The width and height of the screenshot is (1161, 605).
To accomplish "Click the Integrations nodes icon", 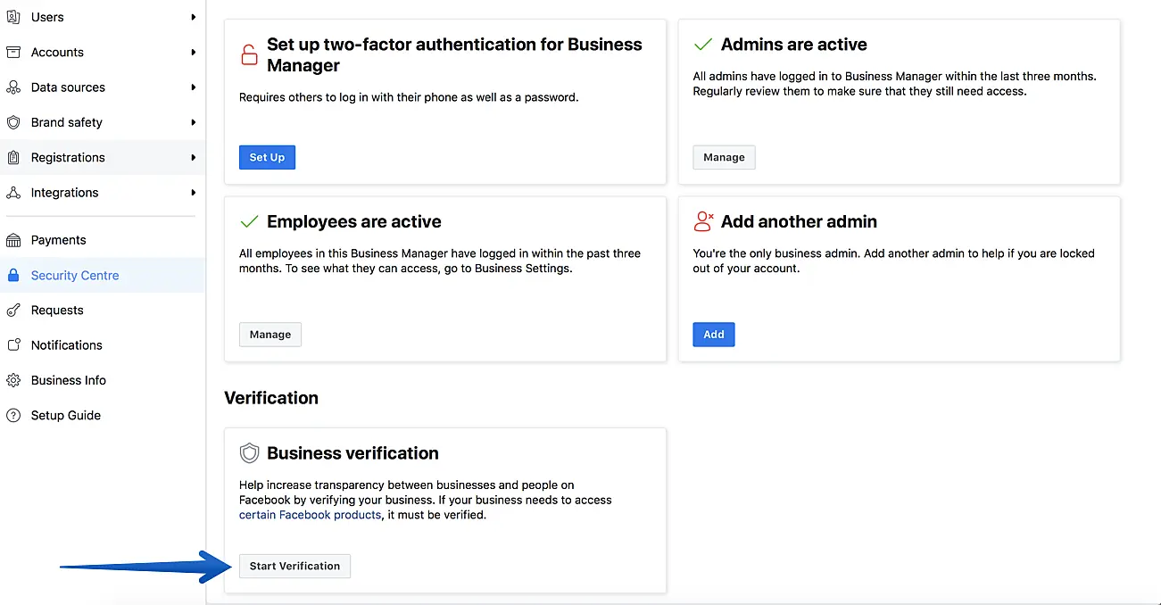I will coord(13,193).
